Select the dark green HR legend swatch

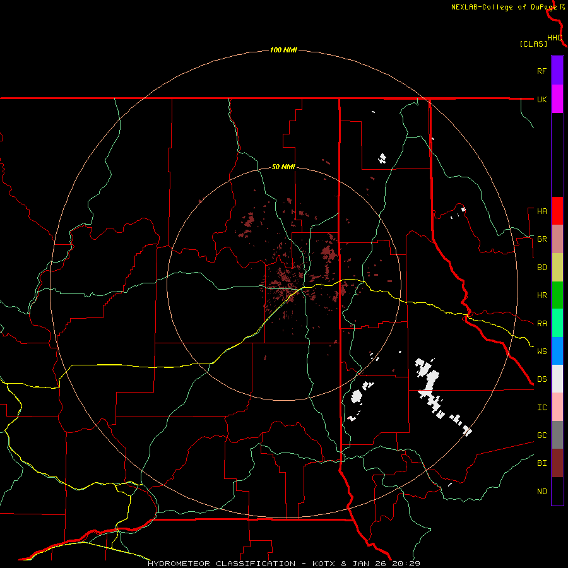point(557,295)
